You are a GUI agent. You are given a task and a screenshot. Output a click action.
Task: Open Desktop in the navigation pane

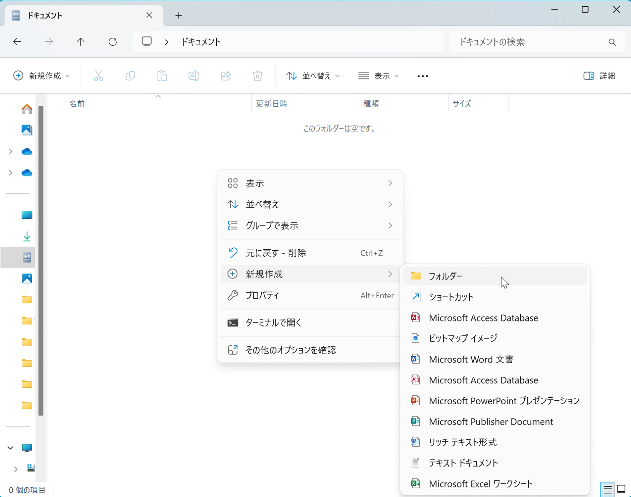click(27, 215)
